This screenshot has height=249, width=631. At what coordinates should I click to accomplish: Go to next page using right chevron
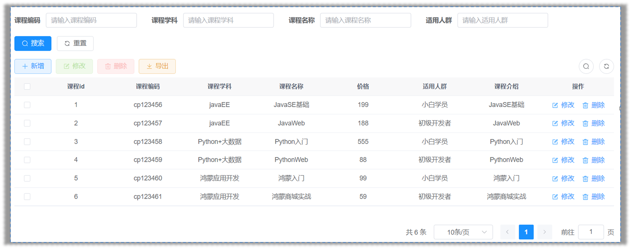tap(544, 232)
